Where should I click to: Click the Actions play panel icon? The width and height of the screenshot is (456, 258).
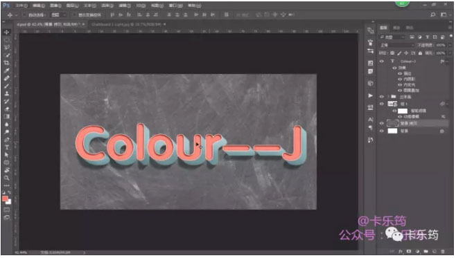(370, 95)
